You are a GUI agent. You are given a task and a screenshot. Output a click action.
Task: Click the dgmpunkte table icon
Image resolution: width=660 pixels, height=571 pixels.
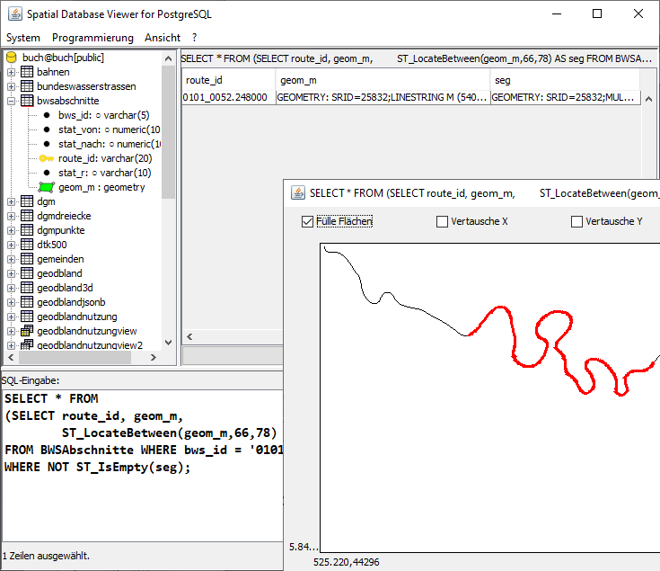point(27,230)
